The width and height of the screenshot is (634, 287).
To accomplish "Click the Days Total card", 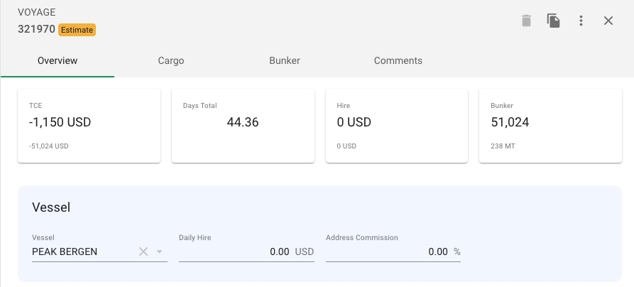I will (243, 126).
